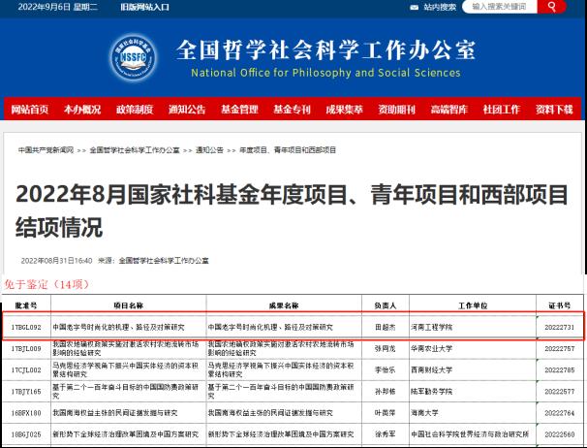Image resolution: width=587 pixels, height=448 pixels.
Task: Click the red heading 免于鉴定（14项）
Action: (46, 284)
